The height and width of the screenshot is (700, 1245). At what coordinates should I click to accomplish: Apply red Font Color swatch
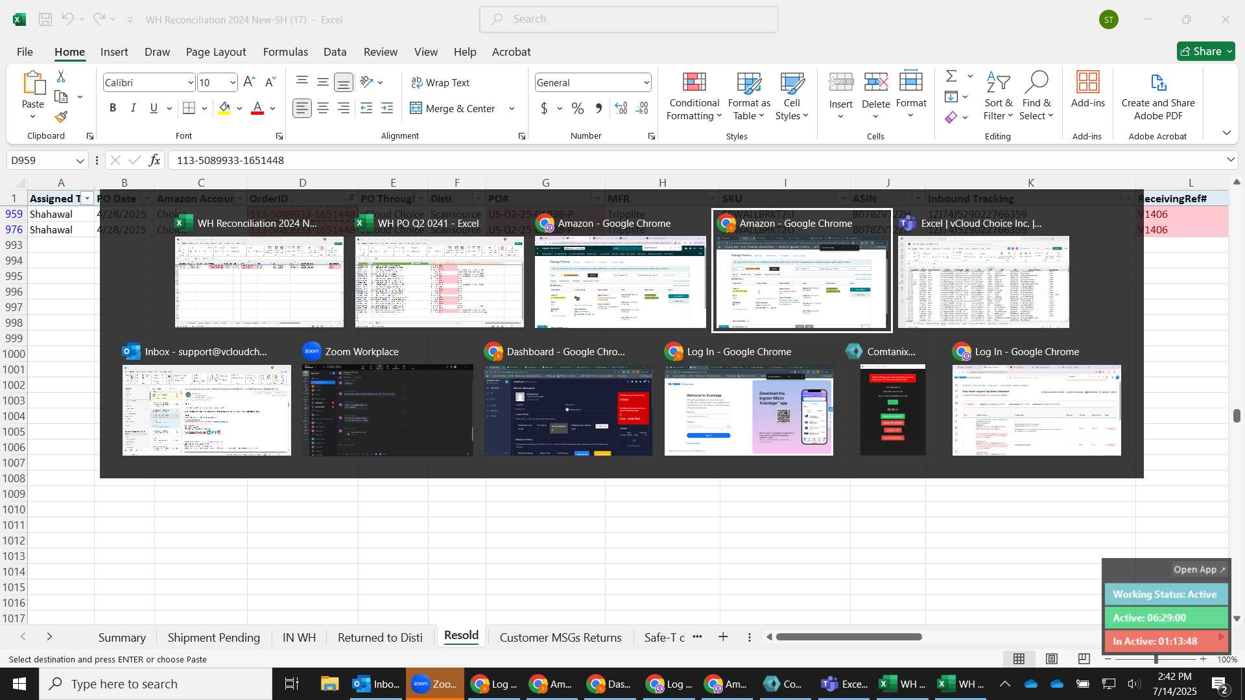(x=257, y=108)
